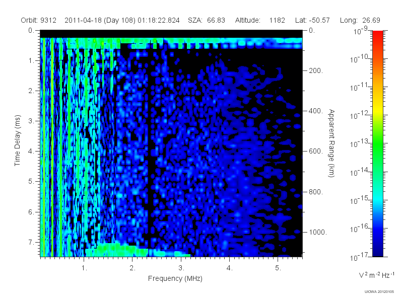This screenshot has width=403, height=302.
Task: Click the 'V² m⁻² Hz⁻¹' units label
Action: coord(376,275)
